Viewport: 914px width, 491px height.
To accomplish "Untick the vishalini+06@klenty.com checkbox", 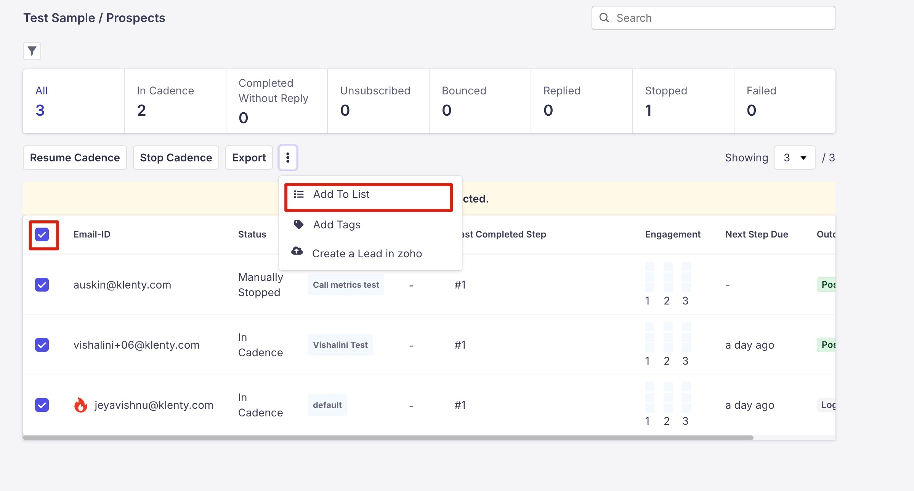I will [42, 345].
